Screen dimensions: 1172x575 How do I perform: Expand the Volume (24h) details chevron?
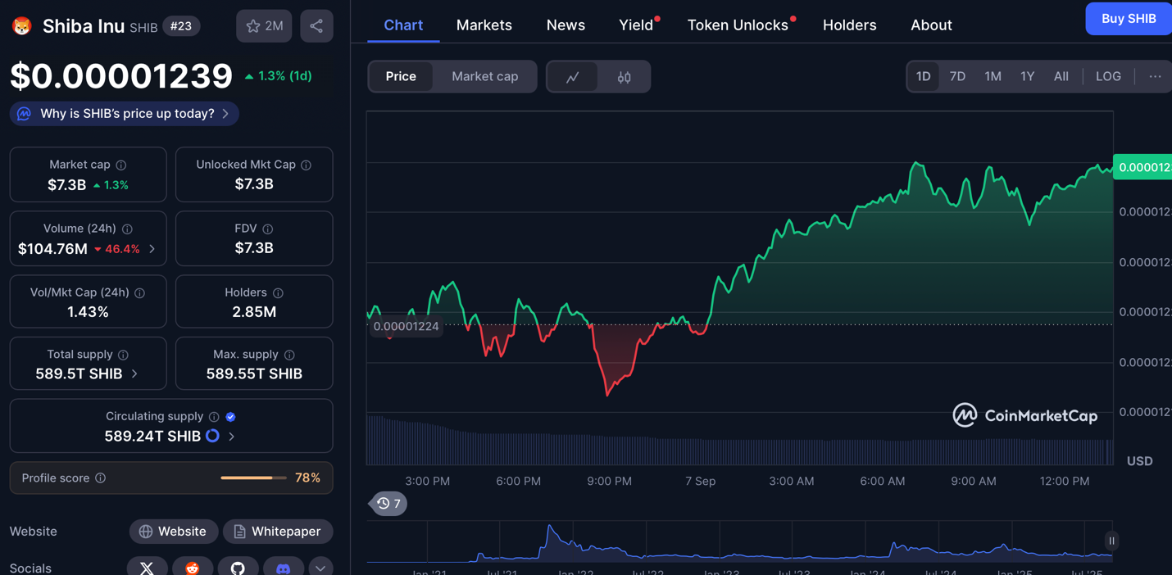(x=152, y=248)
